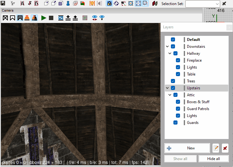
Task: Uncheck the Hallway layer checkbox
Action: point(176,53)
